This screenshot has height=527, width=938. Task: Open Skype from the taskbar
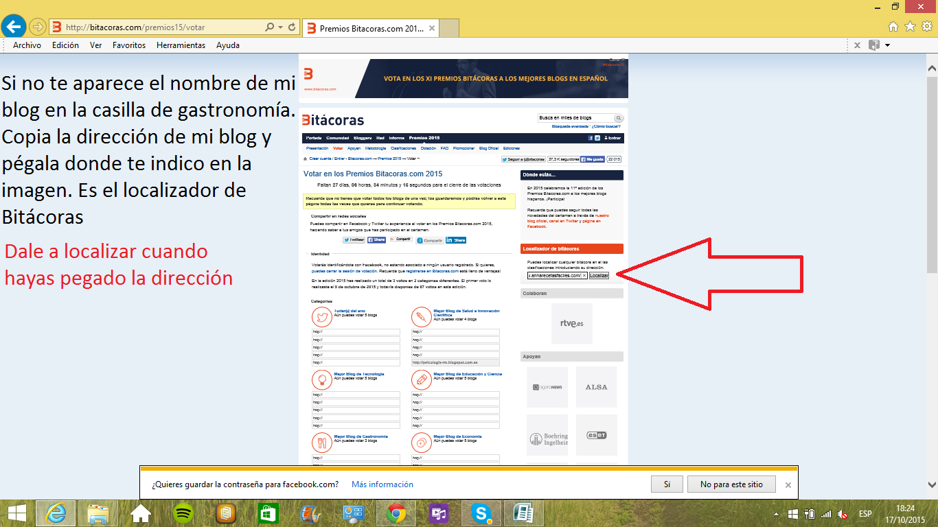pos(481,513)
